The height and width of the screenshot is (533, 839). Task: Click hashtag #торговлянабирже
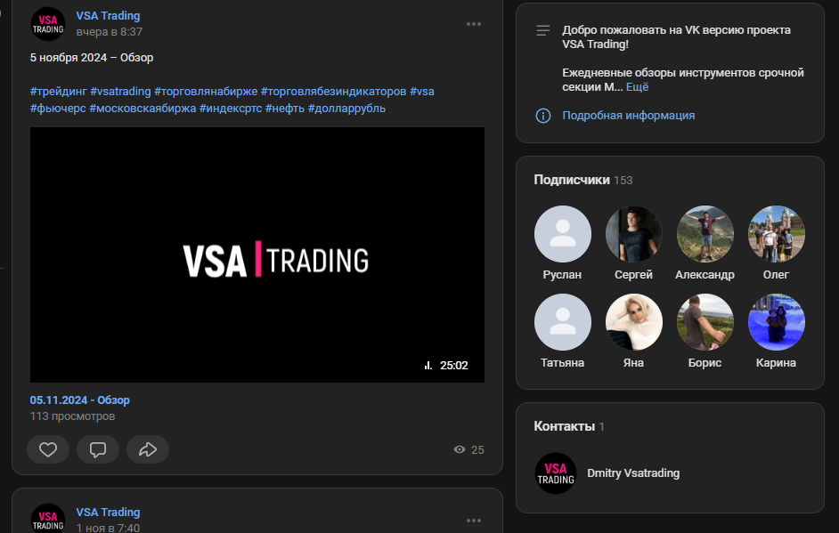coord(206,92)
